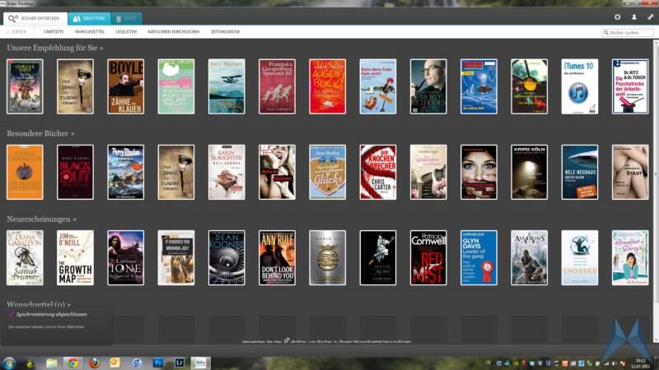The width and height of the screenshot is (659, 370).
Task: Open Der Knochenbrecher by Chris Carter
Action: [x=378, y=172]
